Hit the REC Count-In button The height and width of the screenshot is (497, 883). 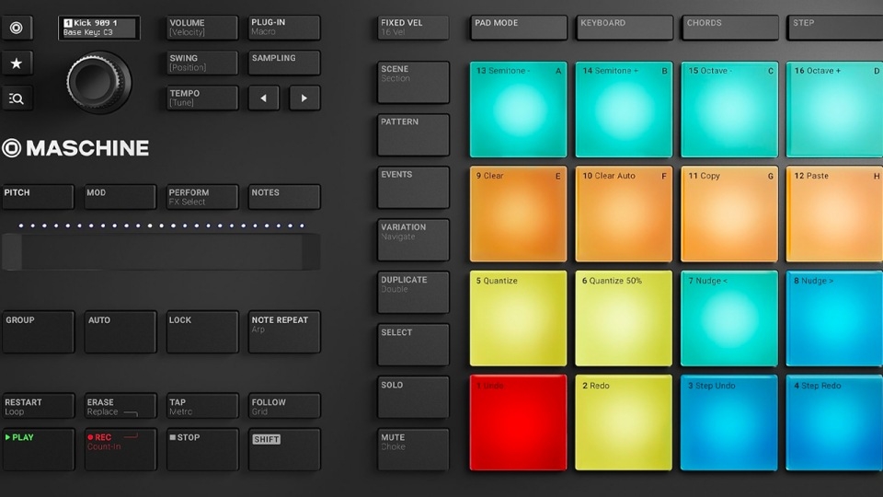[x=120, y=450]
